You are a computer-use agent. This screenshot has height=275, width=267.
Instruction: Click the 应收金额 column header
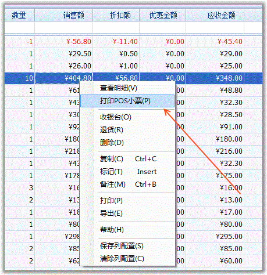[215, 15]
